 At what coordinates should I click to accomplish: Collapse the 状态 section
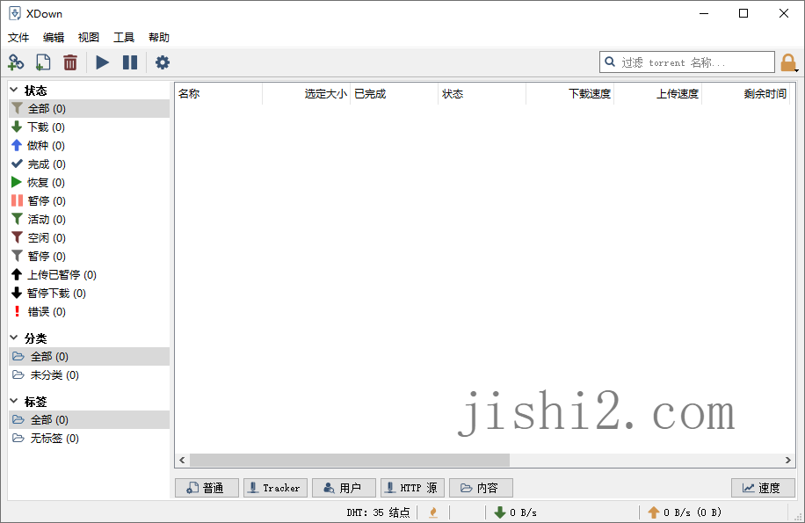(14, 91)
